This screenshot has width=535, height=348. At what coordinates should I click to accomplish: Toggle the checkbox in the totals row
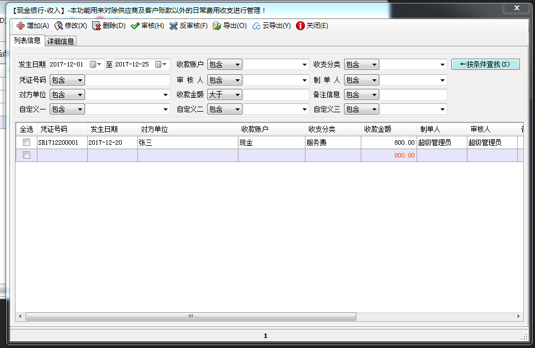pyautogui.click(x=26, y=155)
